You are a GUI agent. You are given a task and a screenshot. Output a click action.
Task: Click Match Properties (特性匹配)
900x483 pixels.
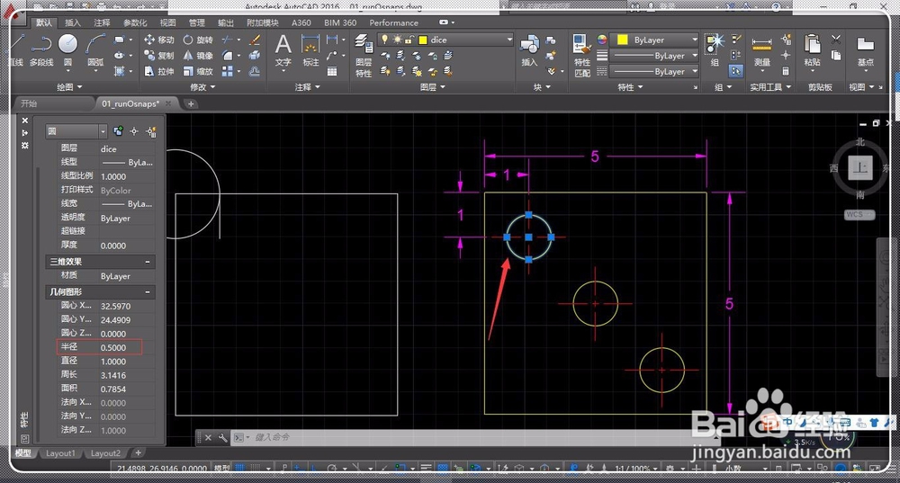pos(582,56)
